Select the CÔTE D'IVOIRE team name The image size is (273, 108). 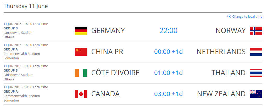point(115,73)
